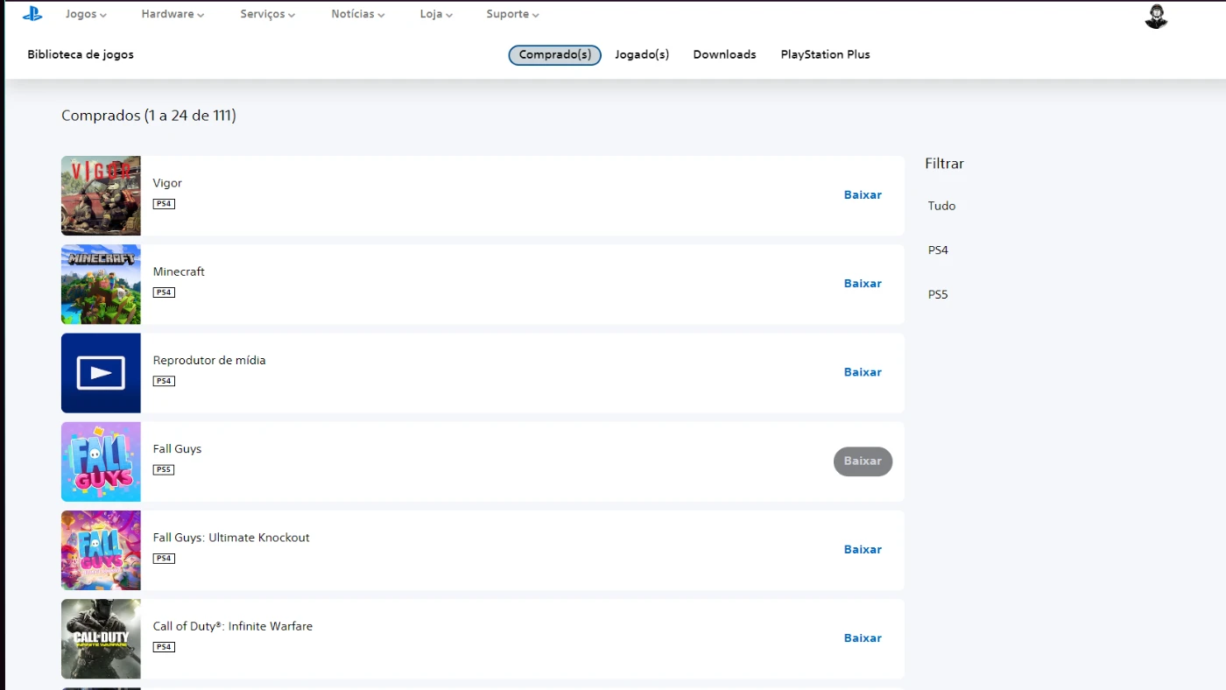Filter the library by Tudo

point(942,206)
